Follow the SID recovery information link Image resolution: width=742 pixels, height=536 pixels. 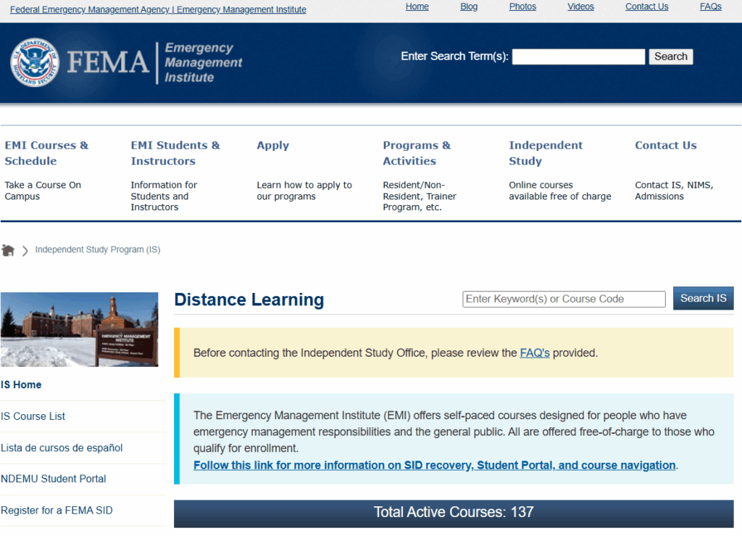tap(435, 466)
